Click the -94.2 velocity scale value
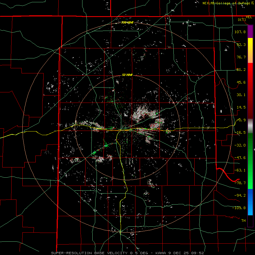Viewport: 255px width, 255px height. coord(240,195)
